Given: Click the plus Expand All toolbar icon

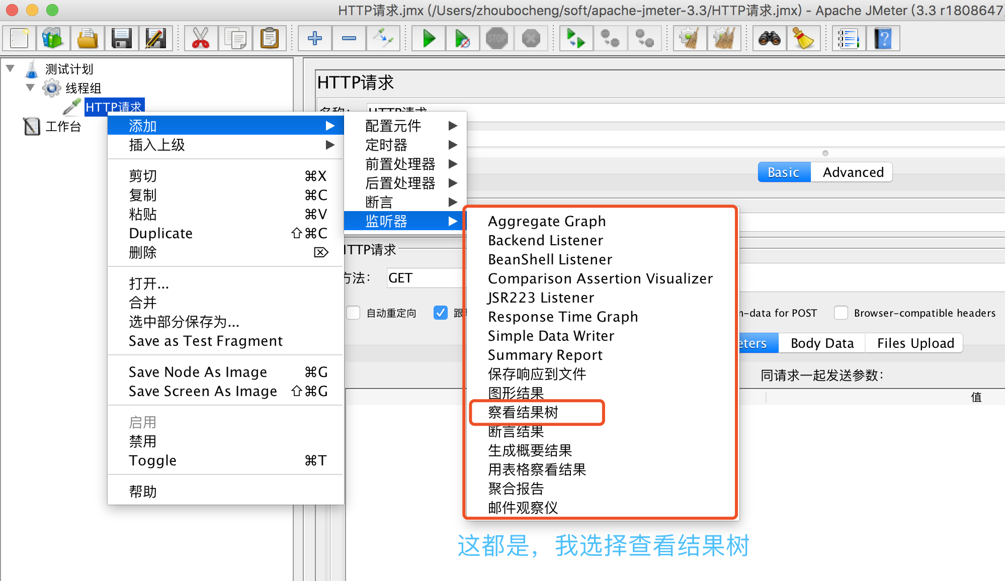Looking at the screenshot, I should coord(315,38).
